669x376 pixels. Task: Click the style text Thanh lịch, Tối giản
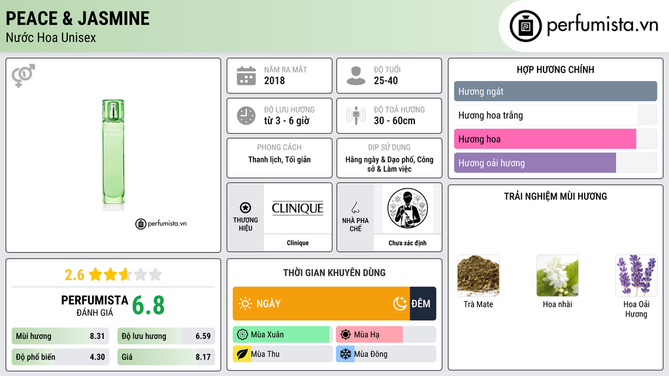pos(280,159)
